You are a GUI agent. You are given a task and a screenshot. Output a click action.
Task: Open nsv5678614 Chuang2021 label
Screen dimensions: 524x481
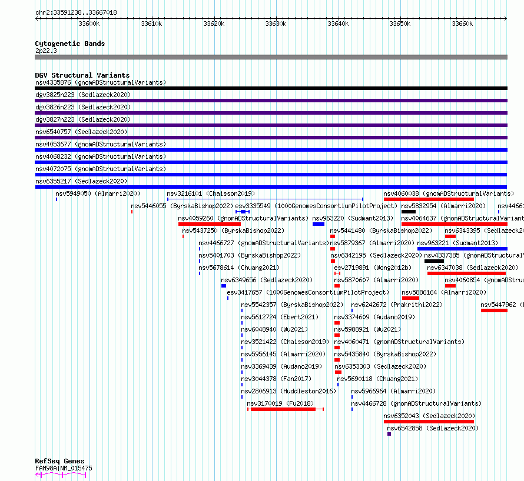click(239, 268)
